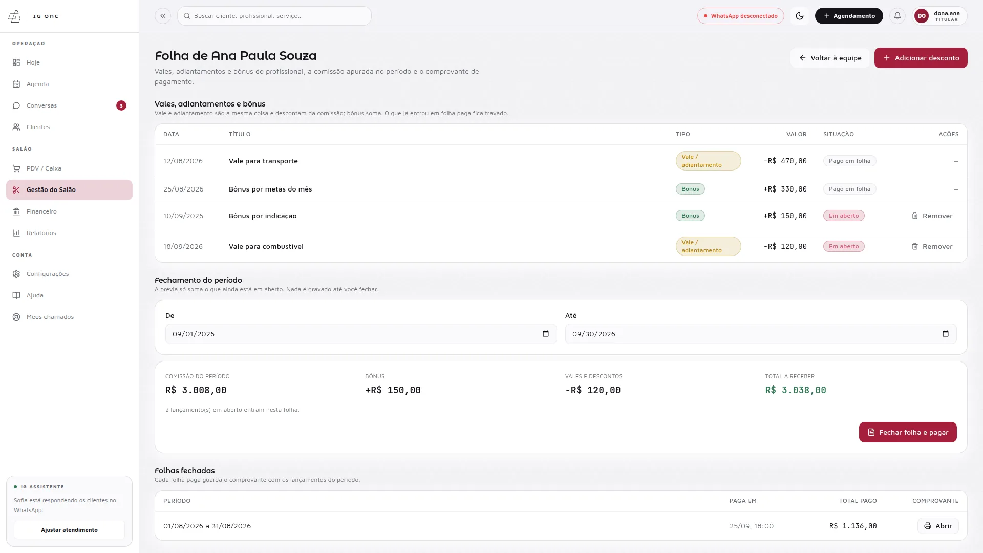Click the Bônus tag dated 25/08/2026

coord(690,189)
